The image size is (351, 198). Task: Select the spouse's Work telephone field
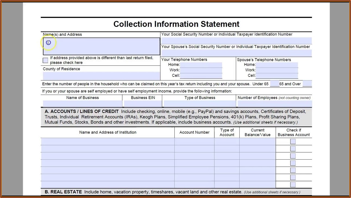(x=277, y=70)
